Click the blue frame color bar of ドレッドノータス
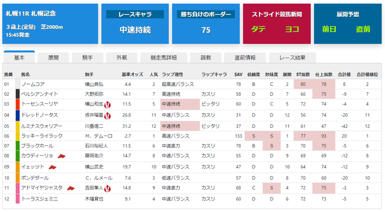The image size is (385, 212). (x=17, y=116)
